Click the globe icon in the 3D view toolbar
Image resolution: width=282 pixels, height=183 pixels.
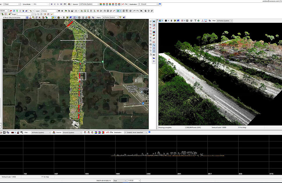point(198,21)
